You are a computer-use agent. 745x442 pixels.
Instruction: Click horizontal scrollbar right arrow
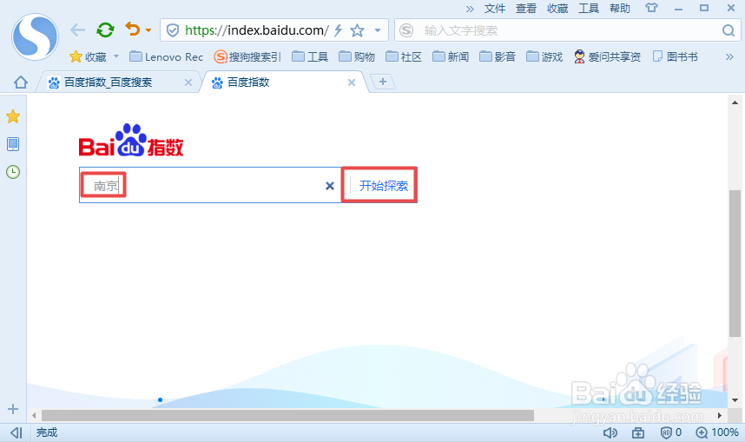click(720, 415)
